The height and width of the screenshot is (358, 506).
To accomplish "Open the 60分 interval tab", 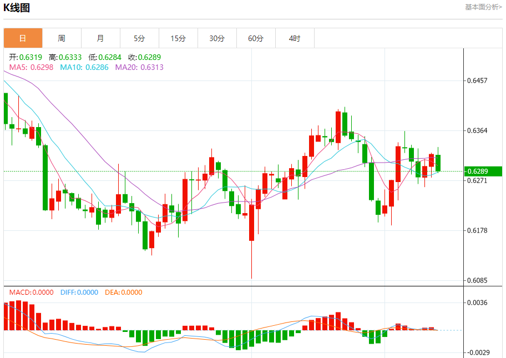I will 256,38.
